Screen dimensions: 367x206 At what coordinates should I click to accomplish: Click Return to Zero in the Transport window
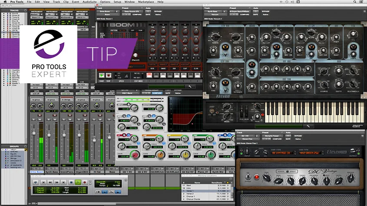tap(43, 182)
